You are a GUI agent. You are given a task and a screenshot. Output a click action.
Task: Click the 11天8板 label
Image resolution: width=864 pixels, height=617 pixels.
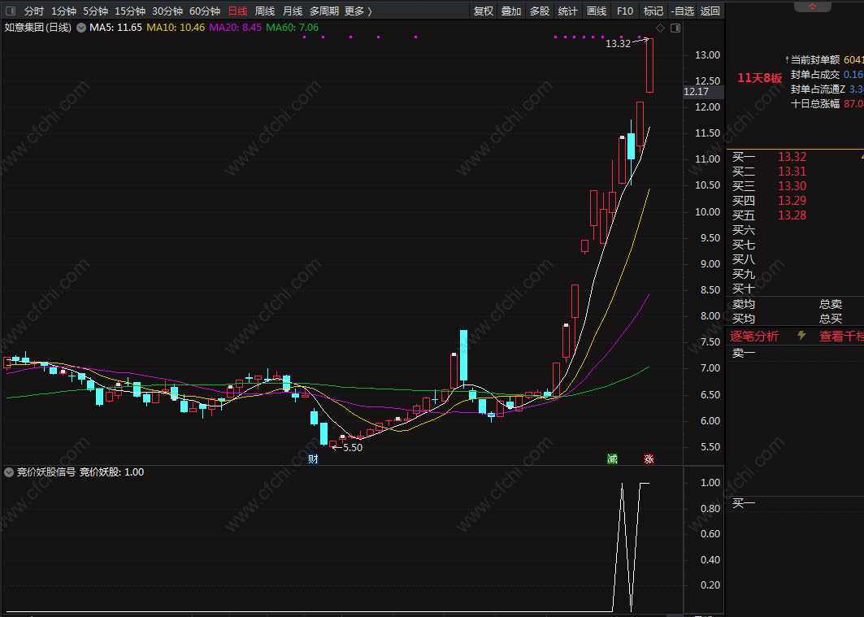point(760,78)
